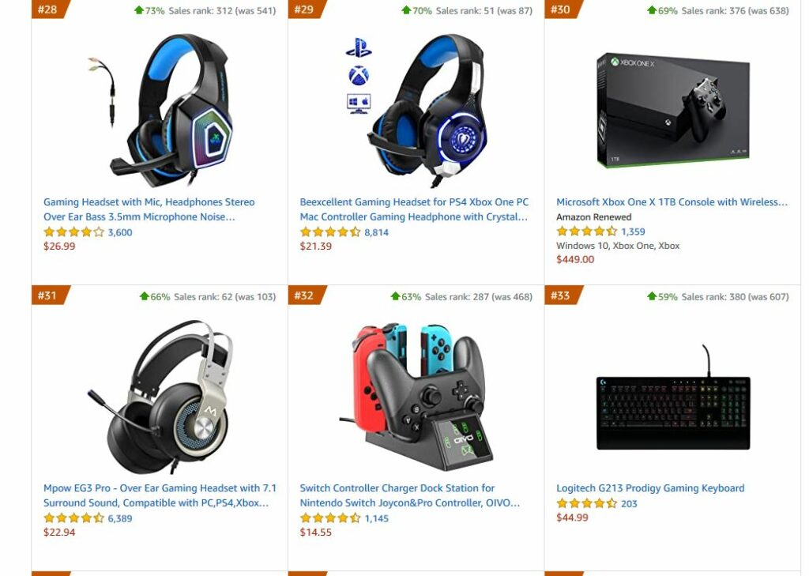The width and height of the screenshot is (809, 576).
Task: Click the star rating of the Mpow headset
Action: click(x=73, y=518)
